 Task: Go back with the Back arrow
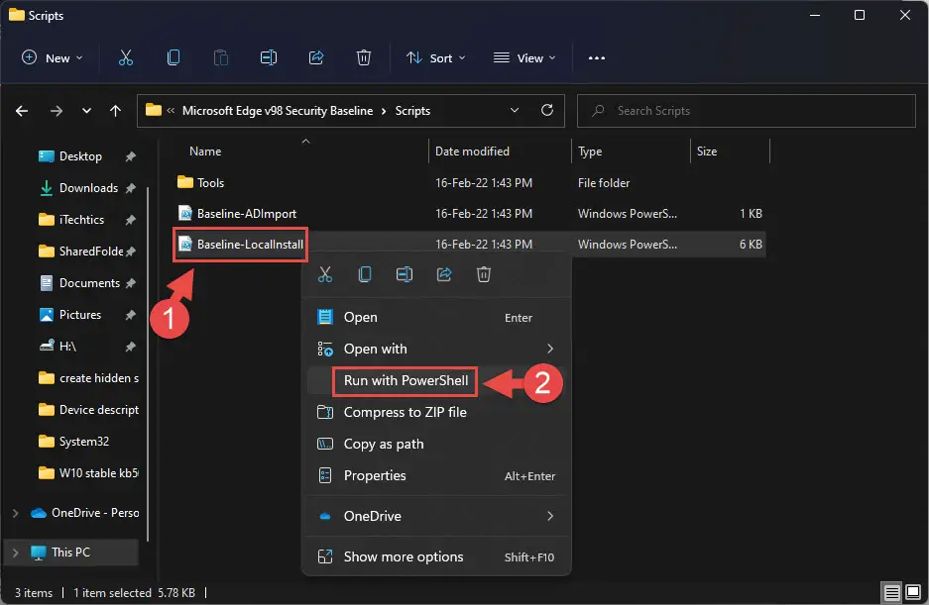[22, 111]
